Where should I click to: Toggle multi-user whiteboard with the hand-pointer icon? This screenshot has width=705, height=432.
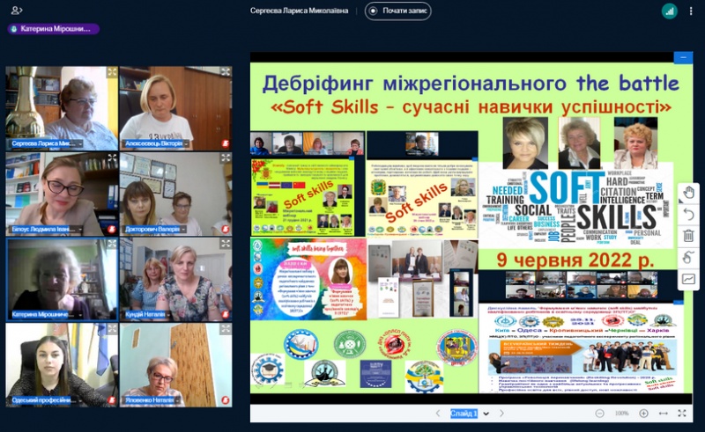tap(688, 257)
